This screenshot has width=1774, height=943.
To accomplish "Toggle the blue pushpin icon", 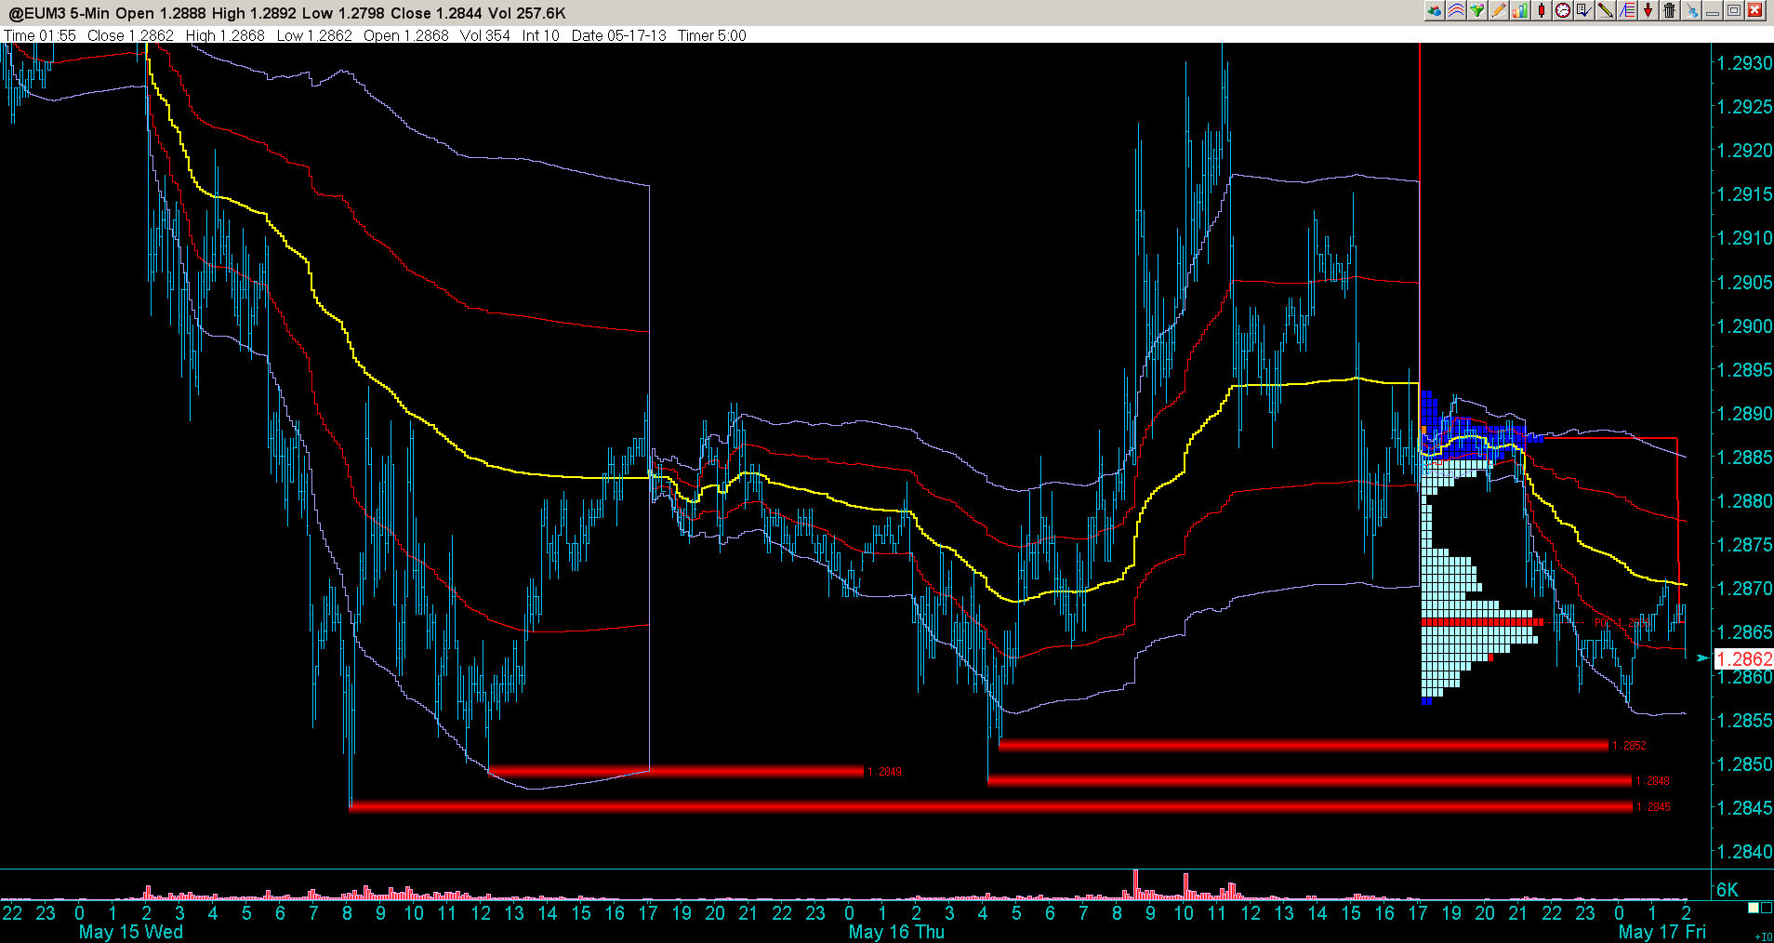I will coord(1691,10).
